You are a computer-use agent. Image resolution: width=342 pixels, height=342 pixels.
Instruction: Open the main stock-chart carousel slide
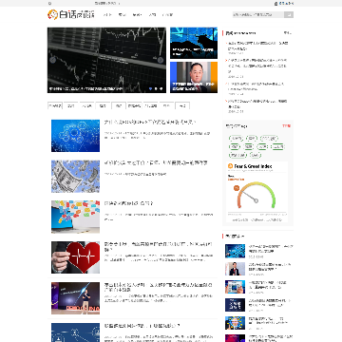click(x=106, y=60)
